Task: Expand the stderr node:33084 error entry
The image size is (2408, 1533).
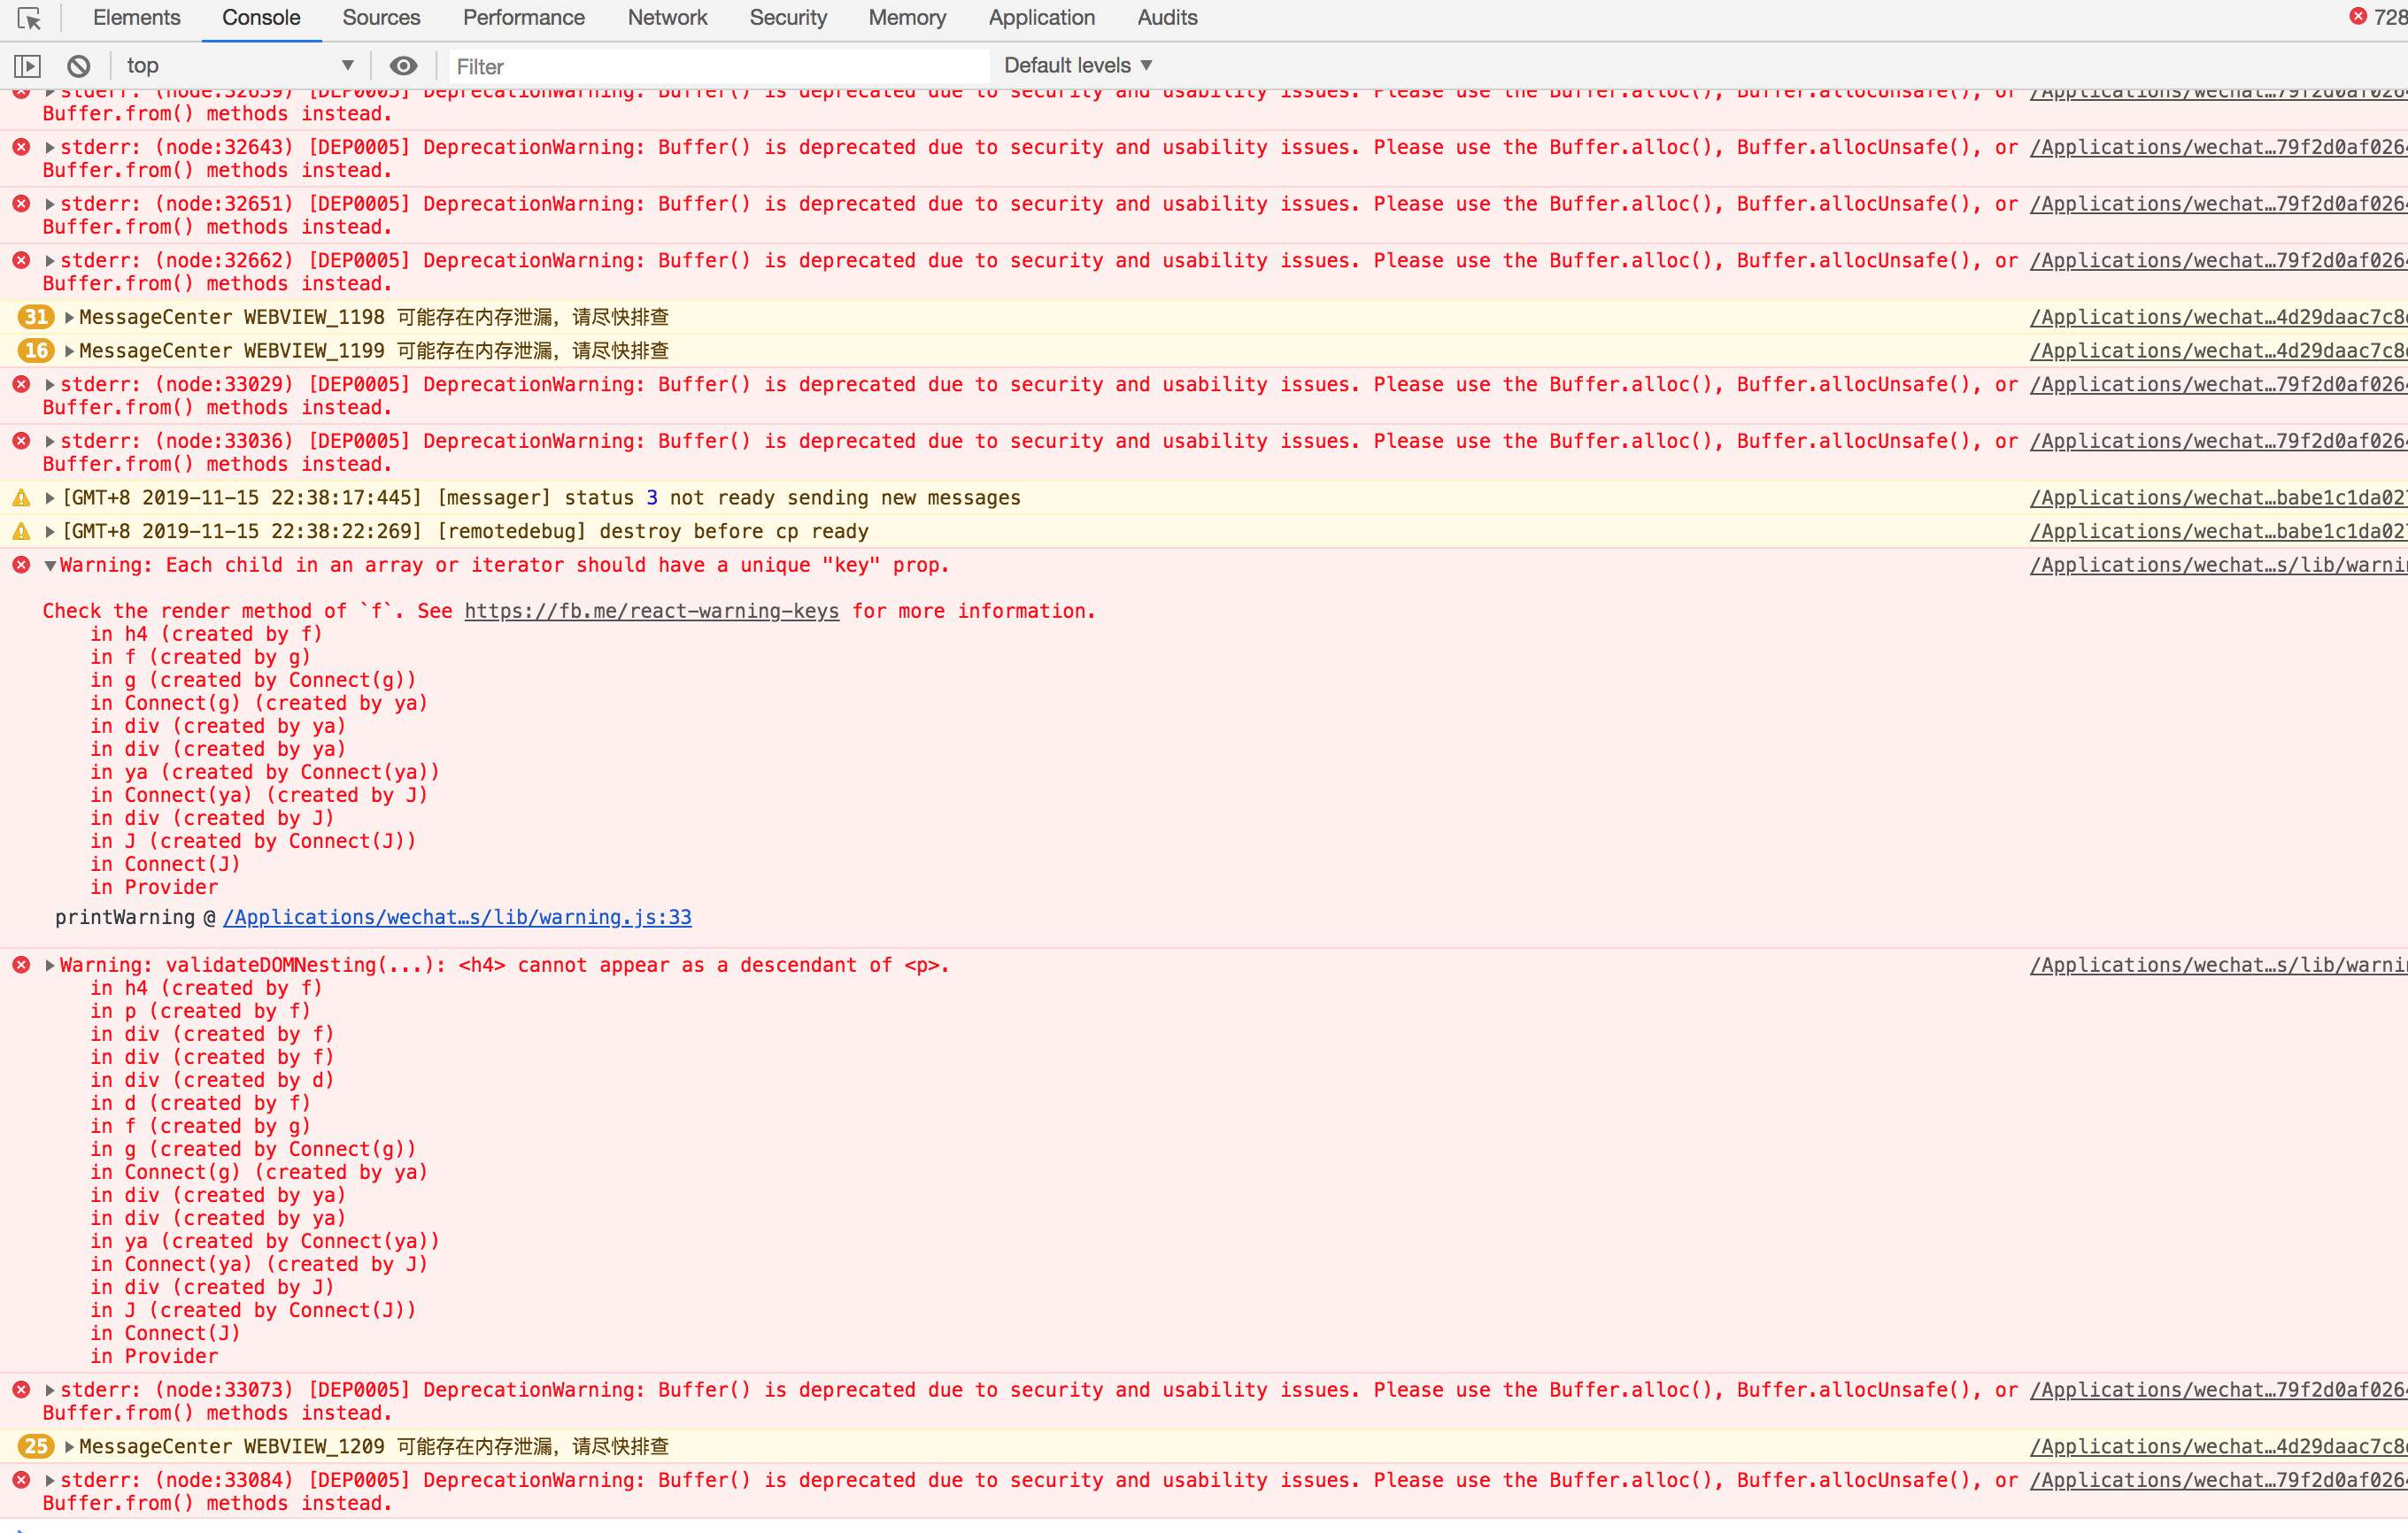Action: pos(50,1481)
